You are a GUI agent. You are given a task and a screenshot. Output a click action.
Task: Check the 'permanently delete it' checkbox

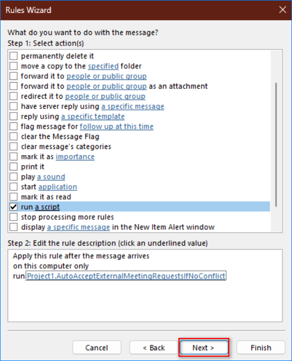pos(13,56)
